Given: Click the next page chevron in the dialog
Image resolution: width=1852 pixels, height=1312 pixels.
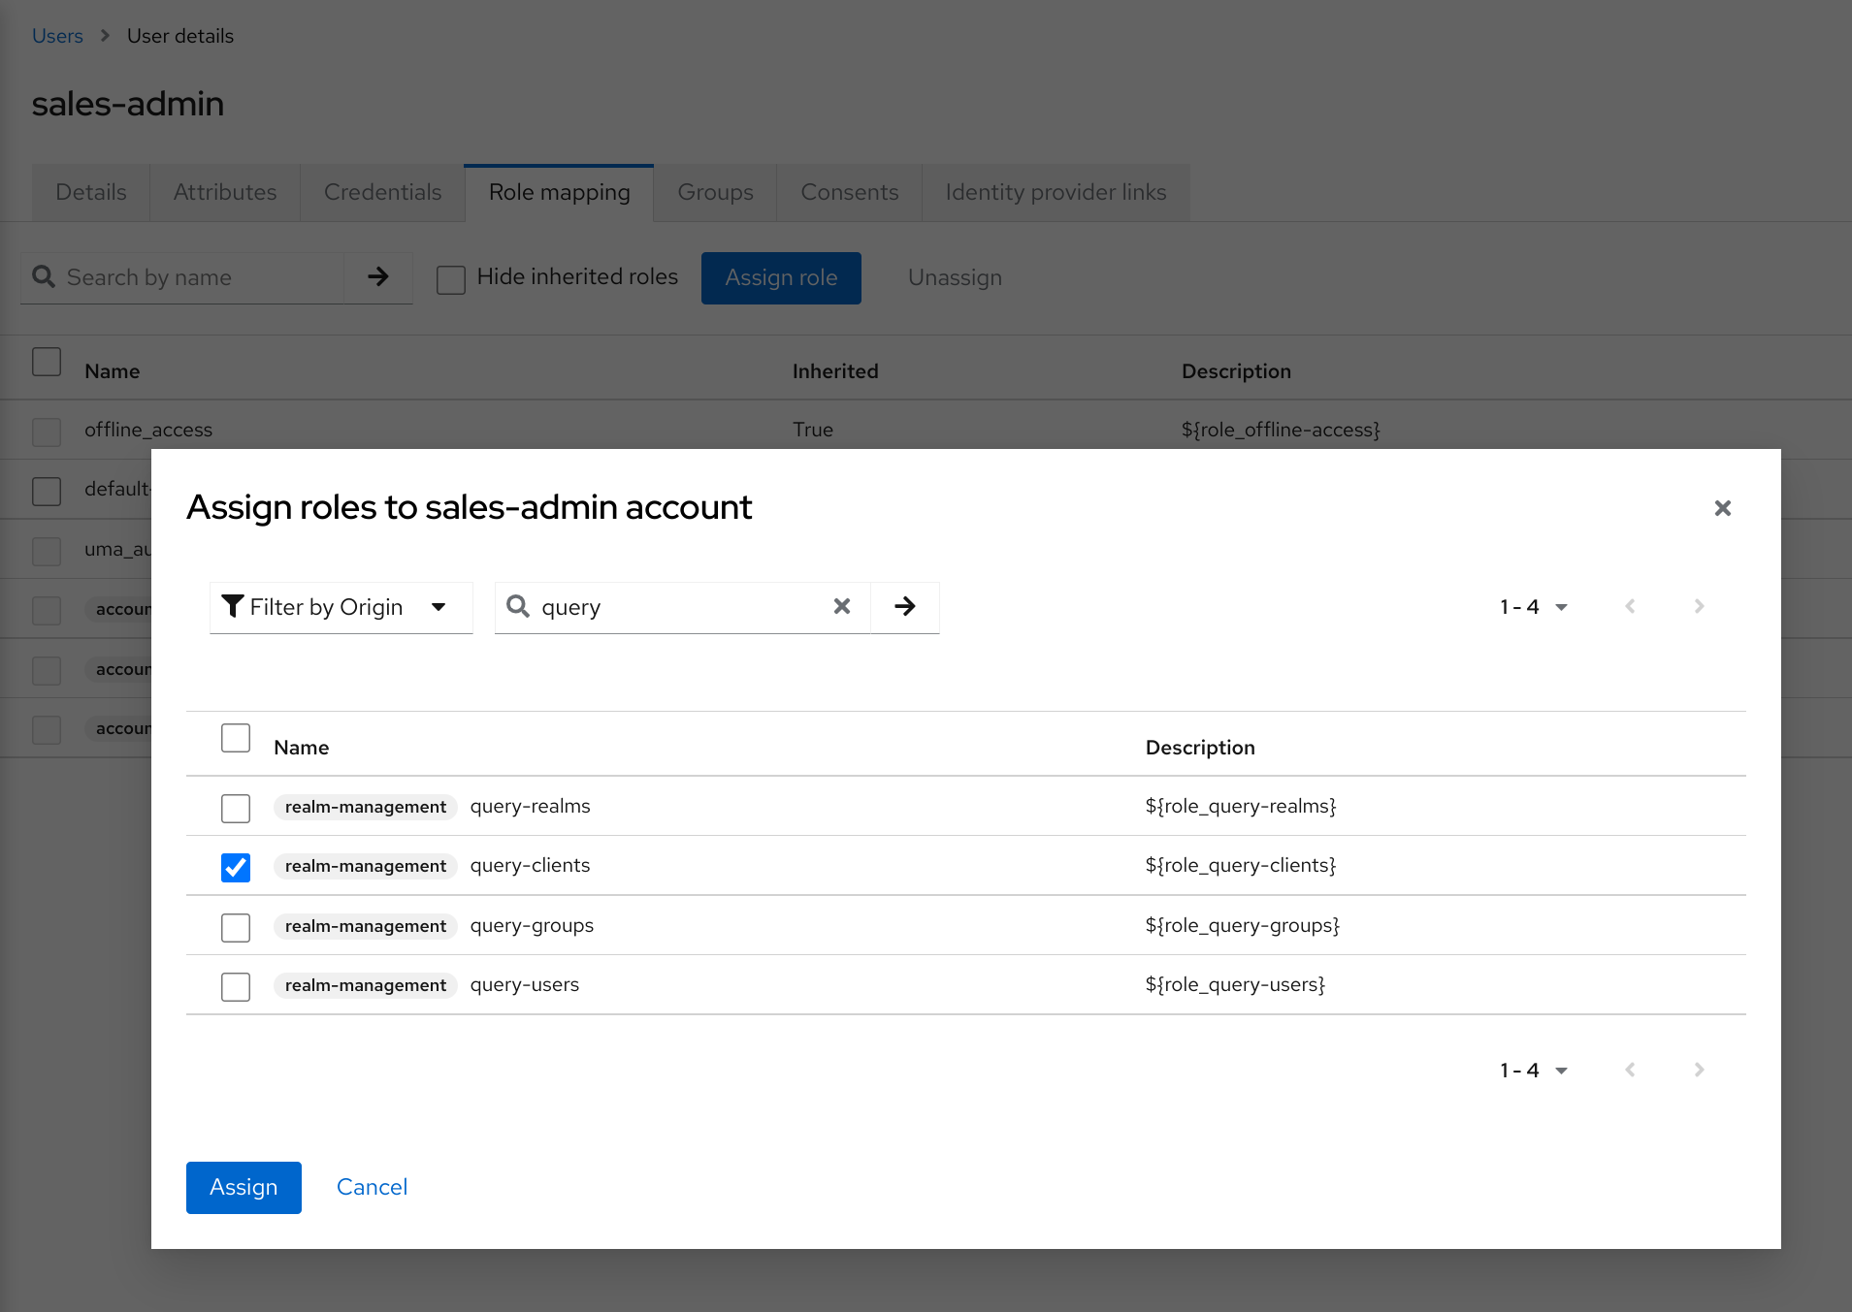Looking at the screenshot, I should point(1699,606).
